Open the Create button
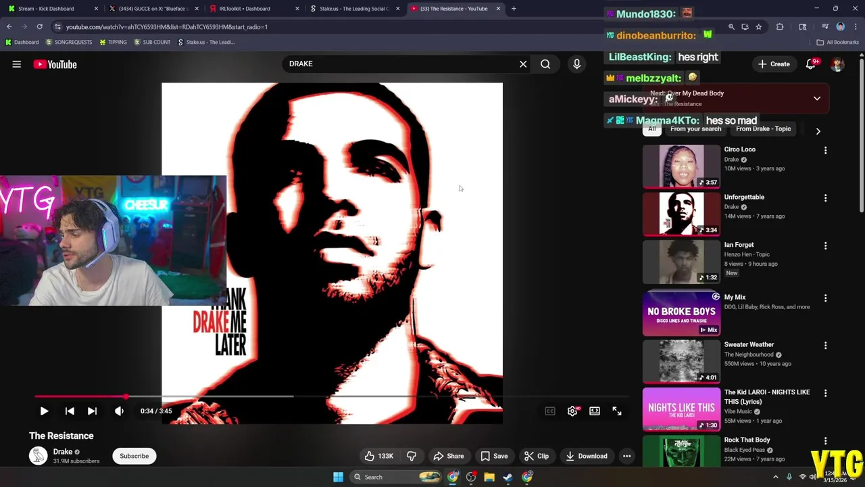The image size is (865, 487). [x=774, y=64]
